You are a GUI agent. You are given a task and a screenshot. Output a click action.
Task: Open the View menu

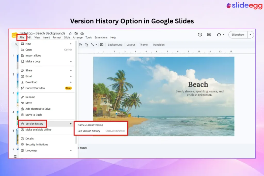37,38
